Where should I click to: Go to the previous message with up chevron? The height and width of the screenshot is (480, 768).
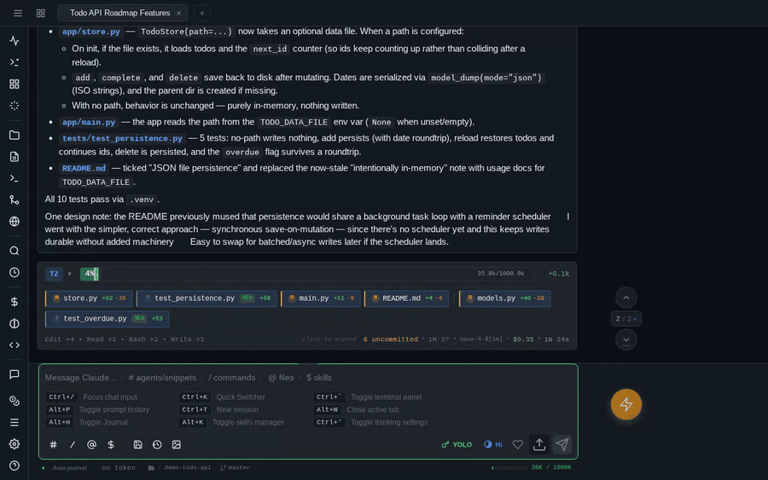coord(626,298)
